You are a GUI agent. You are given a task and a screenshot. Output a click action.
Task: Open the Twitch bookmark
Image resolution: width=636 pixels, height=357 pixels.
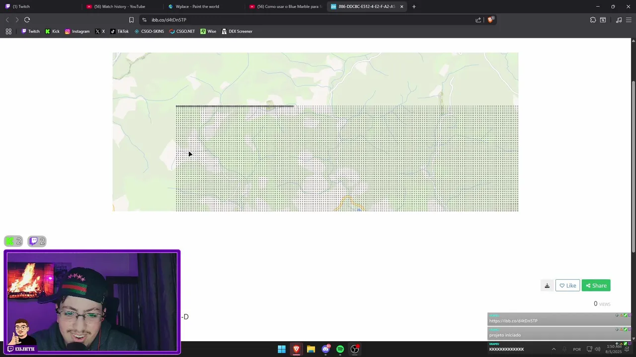[30, 31]
